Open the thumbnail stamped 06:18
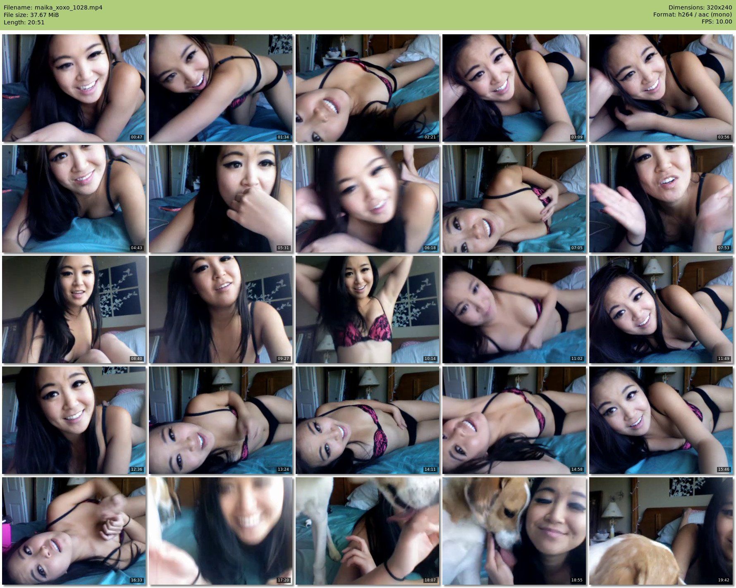Viewport: 736px width, 588px height. [x=368, y=199]
